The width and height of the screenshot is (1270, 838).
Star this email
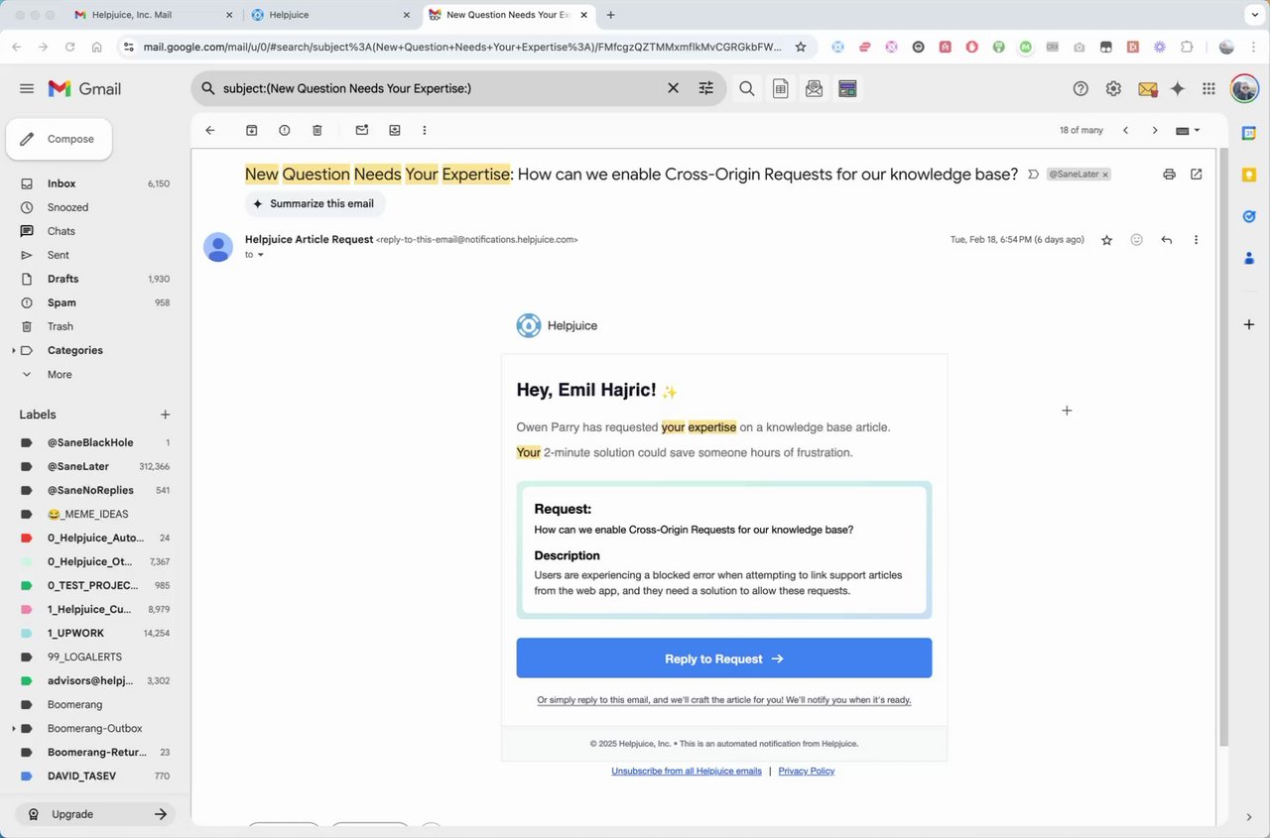[x=1107, y=240]
